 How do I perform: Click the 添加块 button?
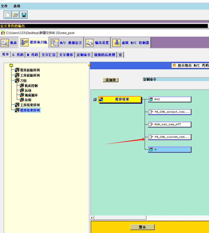coord(111,80)
